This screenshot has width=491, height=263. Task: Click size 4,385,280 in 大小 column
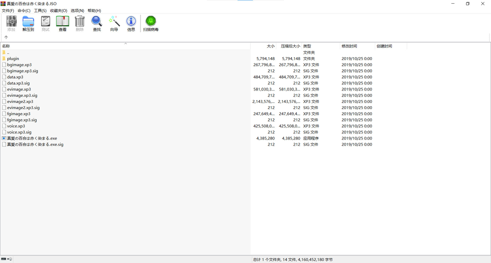(266, 138)
